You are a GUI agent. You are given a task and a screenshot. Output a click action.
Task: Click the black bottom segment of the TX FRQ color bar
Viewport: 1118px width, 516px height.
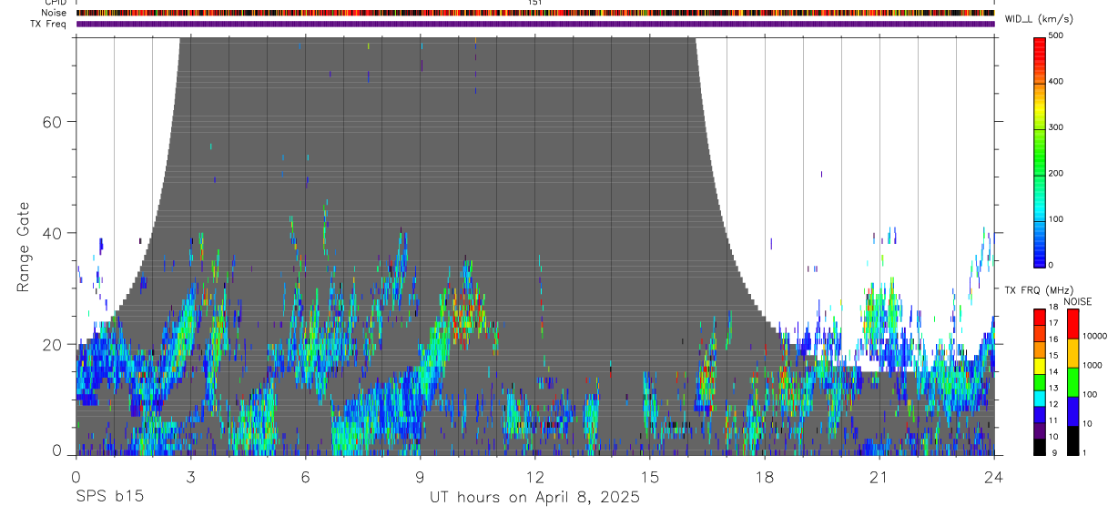tap(1040, 447)
